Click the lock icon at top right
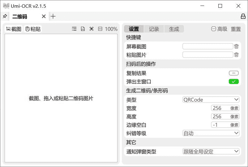The width and height of the screenshot is (248, 167). click(243, 16)
